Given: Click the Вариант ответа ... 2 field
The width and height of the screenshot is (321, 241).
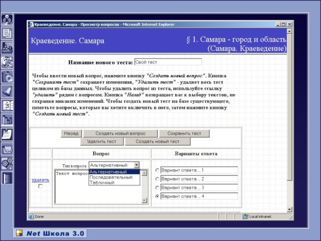Looking at the screenshot, I should (x=199, y=179).
